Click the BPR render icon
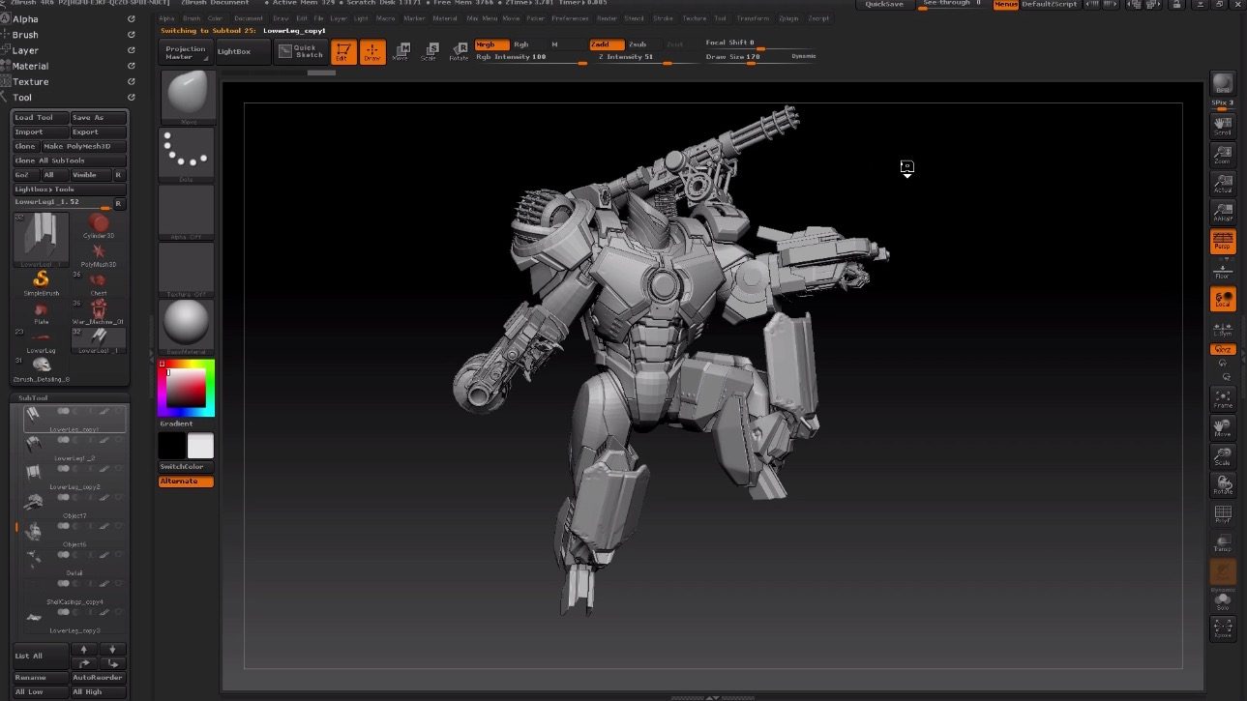Viewport: 1247px width, 701px height. click(1223, 83)
